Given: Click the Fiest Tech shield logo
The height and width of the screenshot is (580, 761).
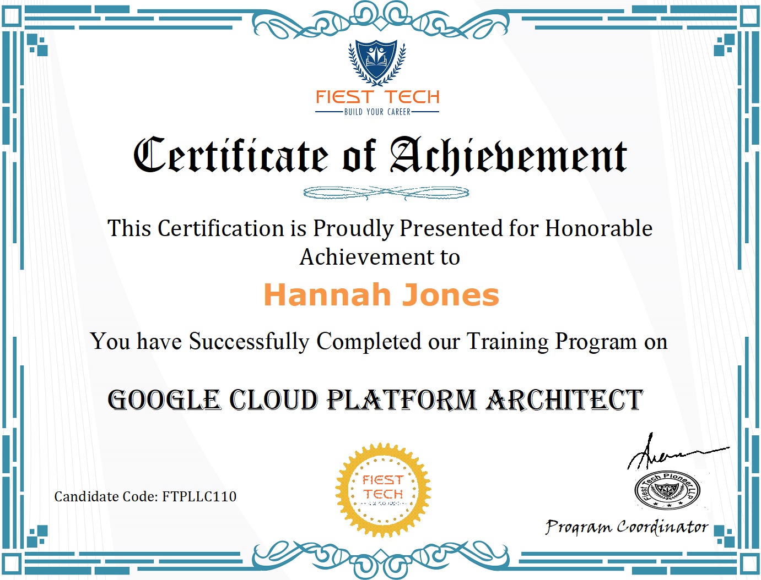Looking at the screenshot, I should (x=377, y=63).
